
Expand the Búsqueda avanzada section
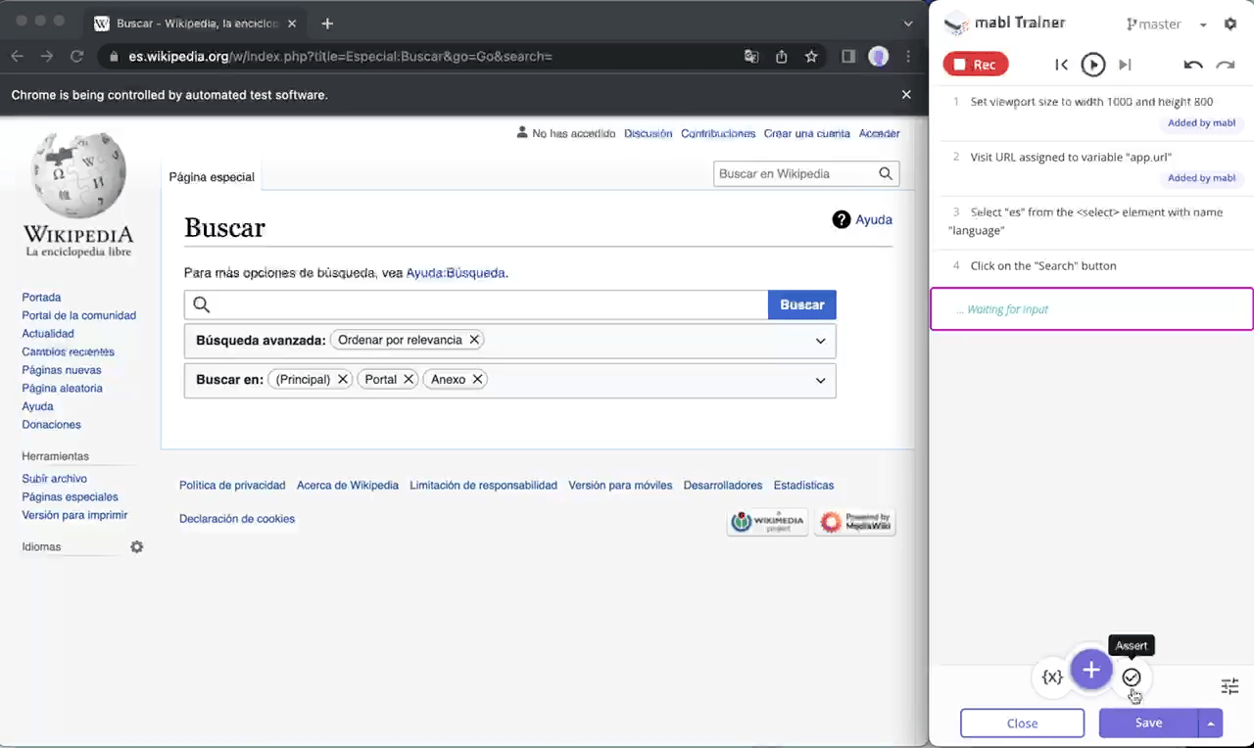pyautogui.click(x=820, y=341)
